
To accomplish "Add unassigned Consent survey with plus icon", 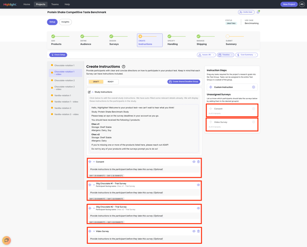I will [x=253, y=109].
